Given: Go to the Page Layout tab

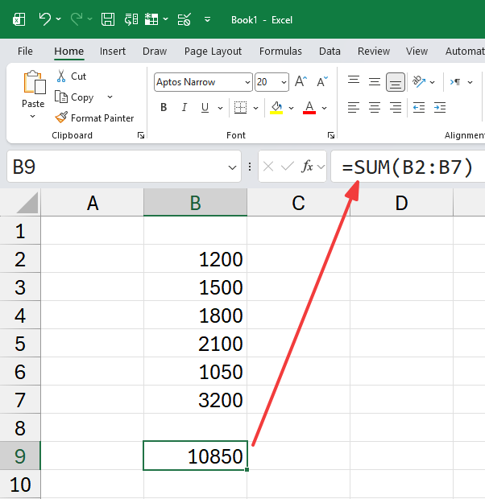Looking at the screenshot, I should (213, 52).
